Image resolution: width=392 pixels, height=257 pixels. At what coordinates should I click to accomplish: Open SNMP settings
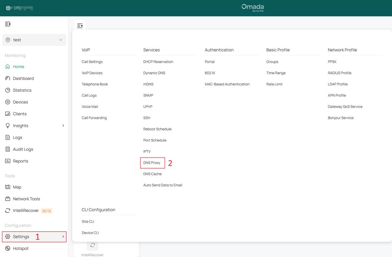click(x=148, y=95)
